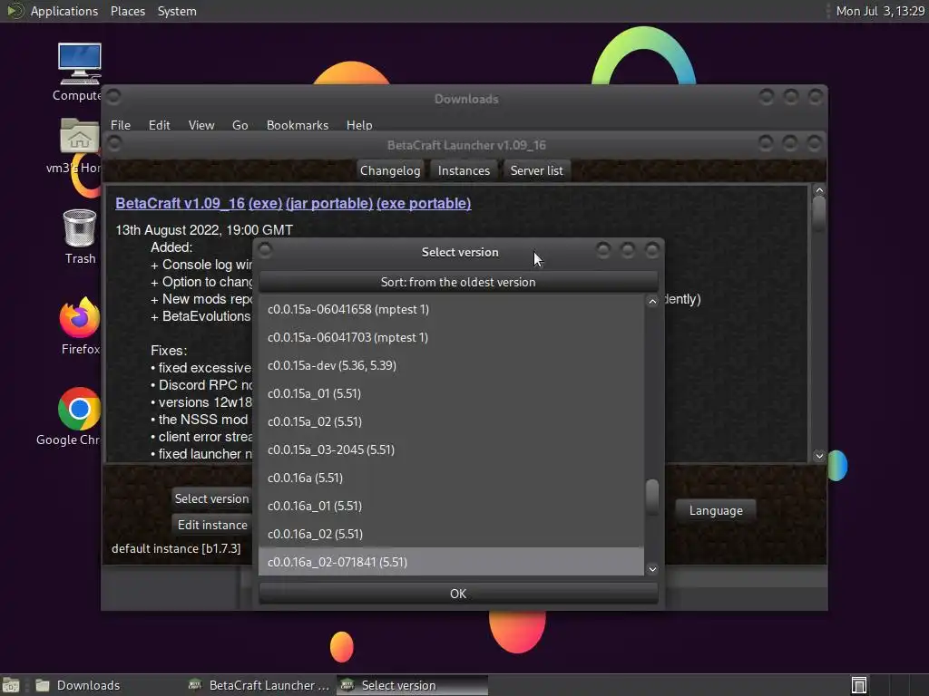The image size is (929, 696).
Task: Click version list scrollbar down arrow
Action: pyautogui.click(x=652, y=569)
